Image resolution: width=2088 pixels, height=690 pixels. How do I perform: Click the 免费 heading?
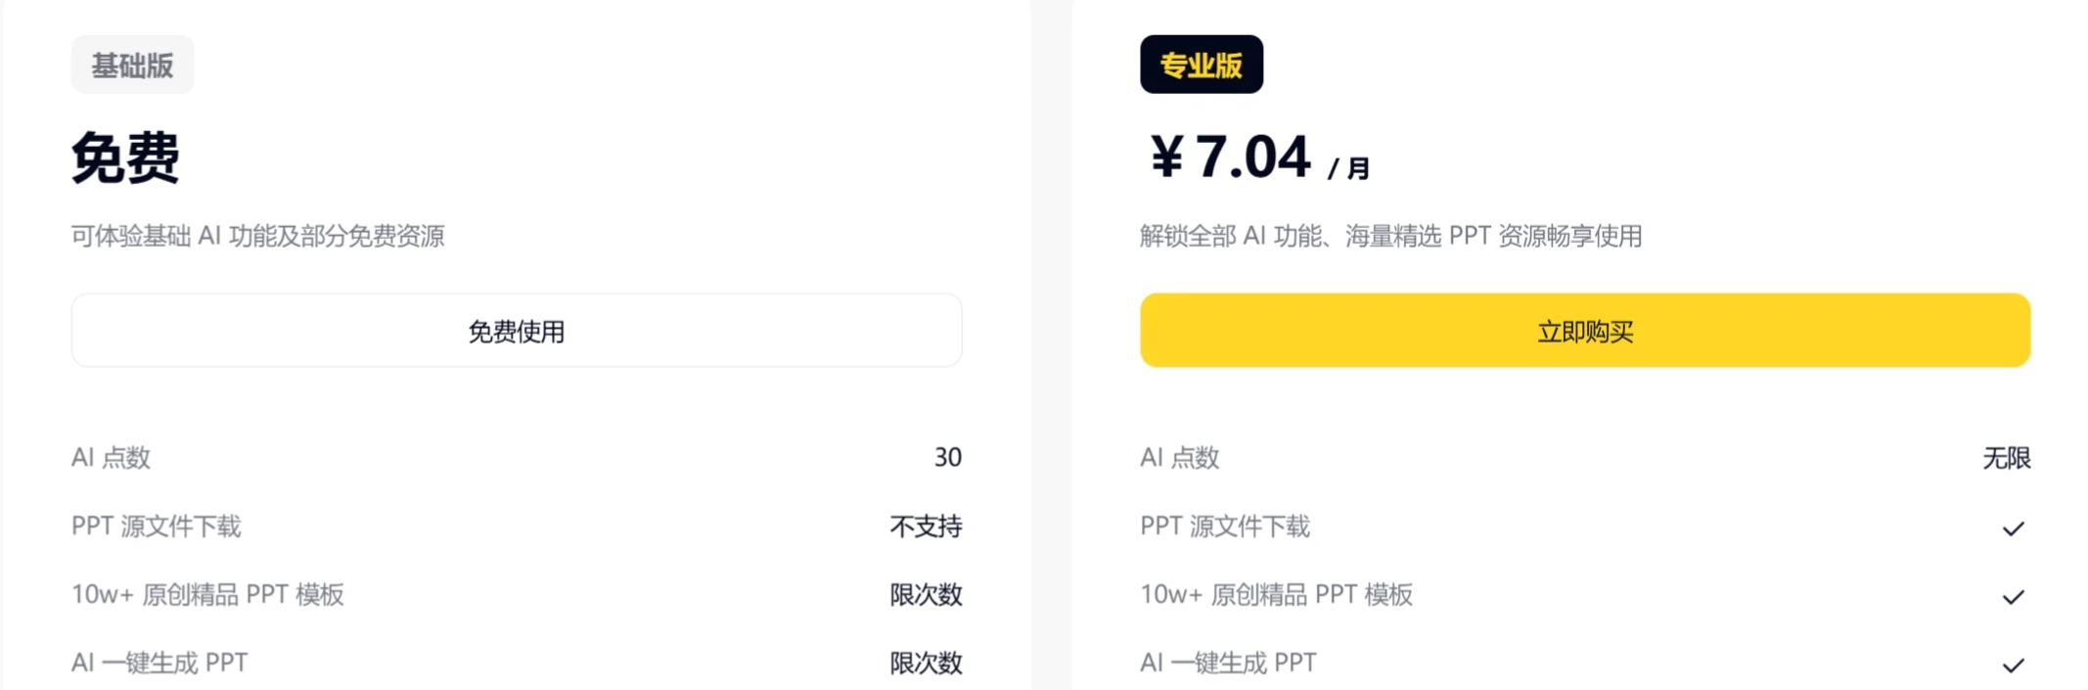click(x=124, y=157)
